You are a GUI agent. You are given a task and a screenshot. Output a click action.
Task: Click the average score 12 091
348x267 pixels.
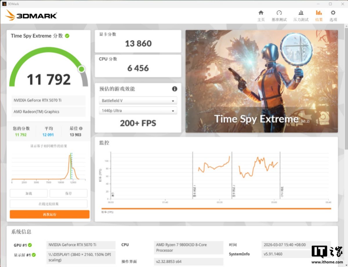click(48, 135)
